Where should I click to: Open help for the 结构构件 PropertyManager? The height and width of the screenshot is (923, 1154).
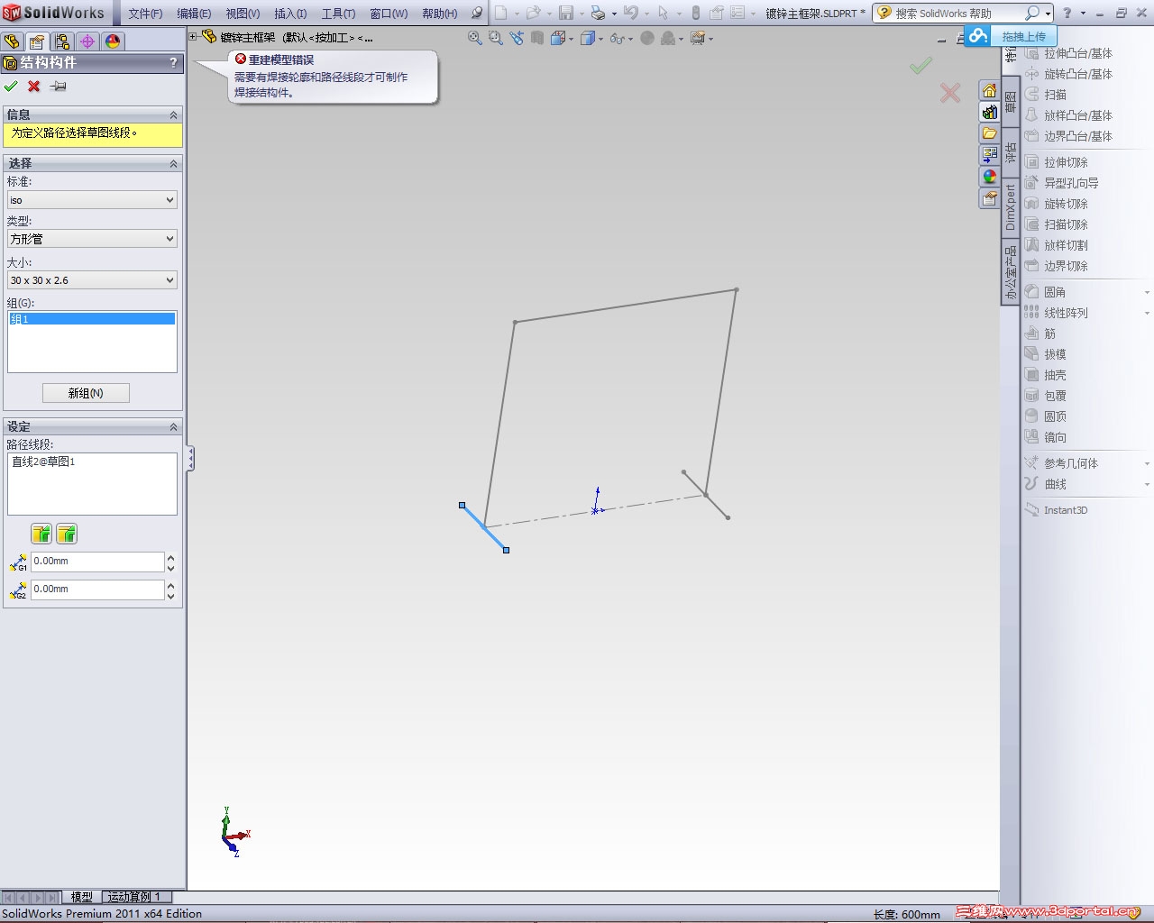pos(173,62)
